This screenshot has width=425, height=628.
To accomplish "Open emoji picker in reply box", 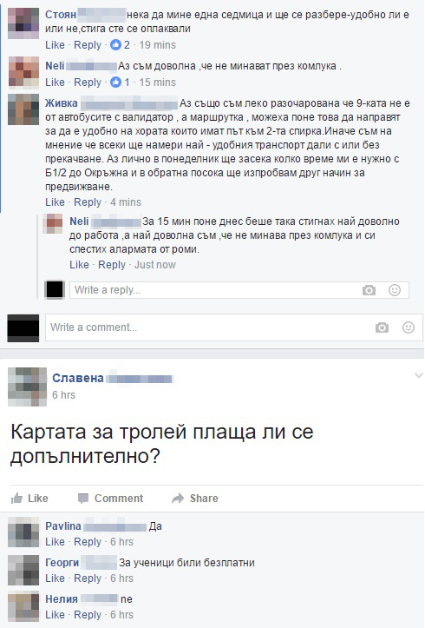I will pos(395,290).
